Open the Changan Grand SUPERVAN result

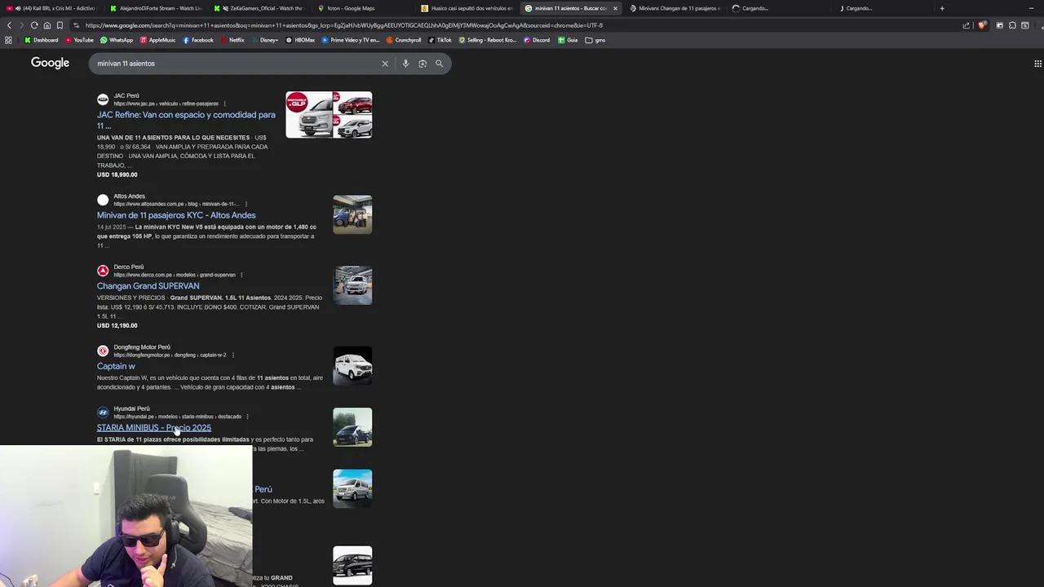click(148, 286)
